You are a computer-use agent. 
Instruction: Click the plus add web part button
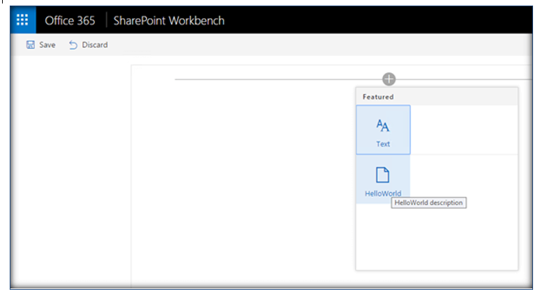pyautogui.click(x=388, y=79)
